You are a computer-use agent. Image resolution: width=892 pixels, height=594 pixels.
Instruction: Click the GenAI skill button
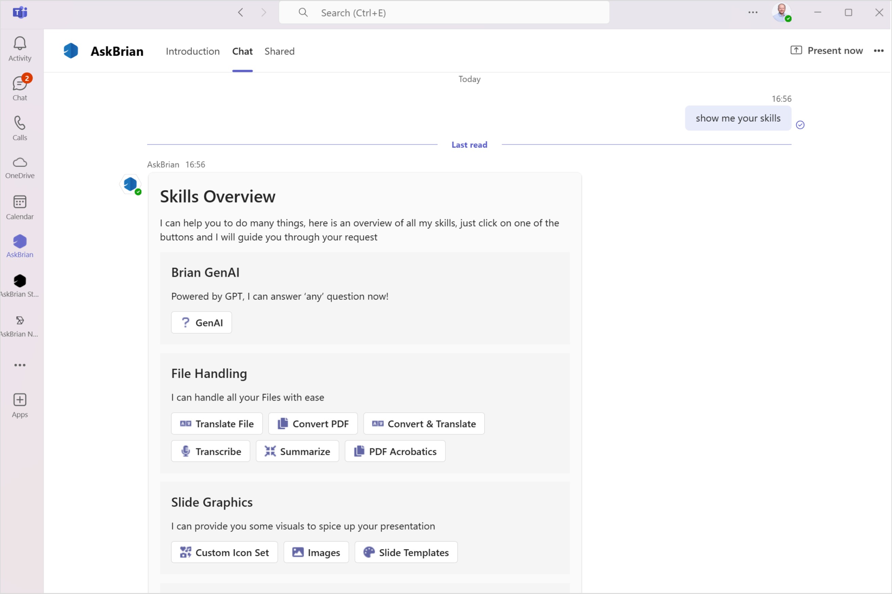(201, 322)
